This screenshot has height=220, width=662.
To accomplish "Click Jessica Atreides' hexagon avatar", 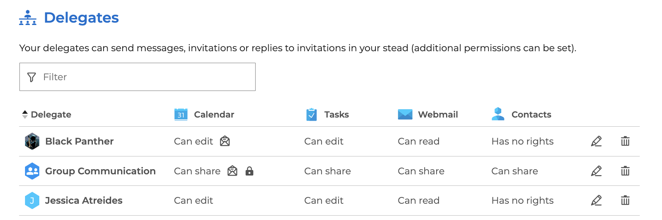I will point(32,201).
